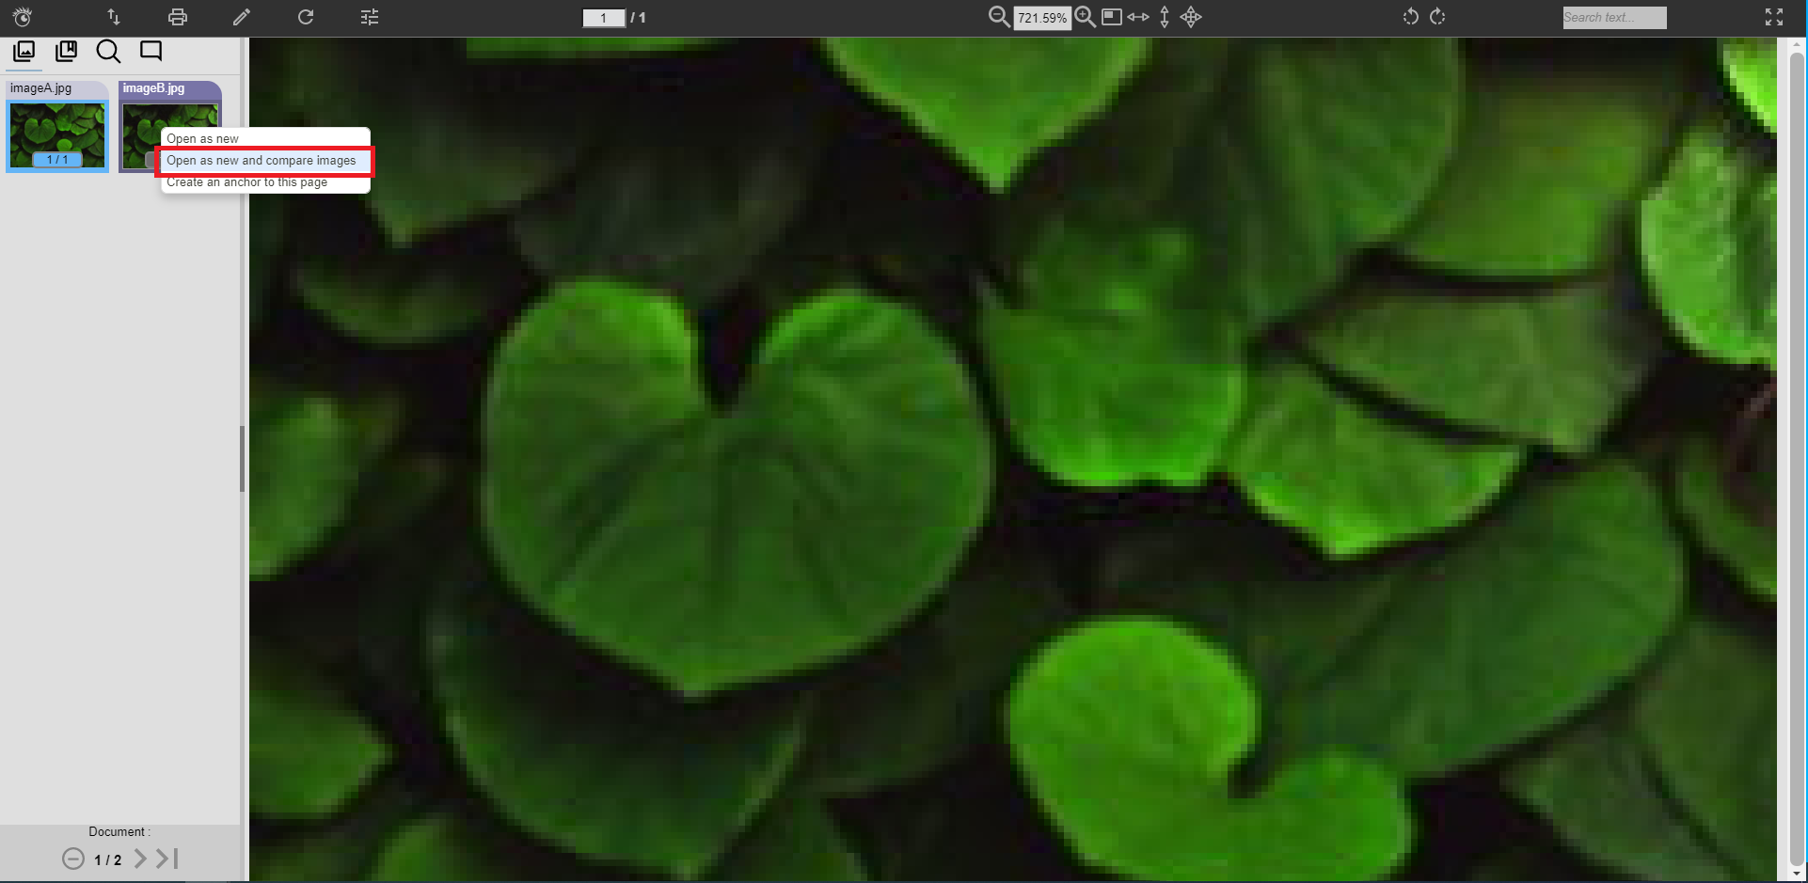Advance to the last document with the skip arrow
This screenshot has height=883, width=1808.
coord(166,859)
